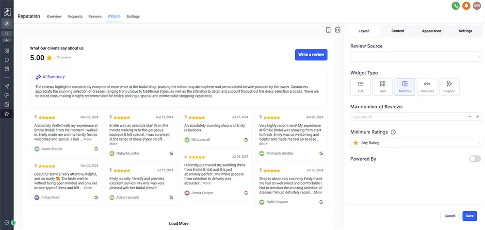Save the widget settings
This screenshot has width=485, height=230.
click(469, 216)
